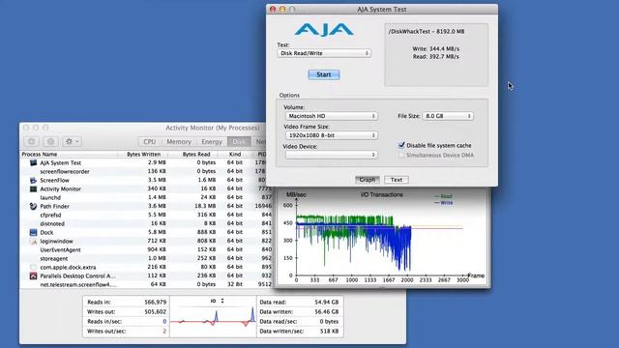Toggle the IO graph type selector
The image size is (619, 348).
click(x=217, y=301)
